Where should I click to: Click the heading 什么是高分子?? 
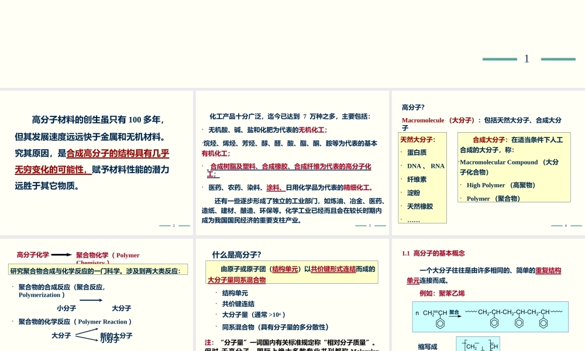pyautogui.click(x=236, y=254)
